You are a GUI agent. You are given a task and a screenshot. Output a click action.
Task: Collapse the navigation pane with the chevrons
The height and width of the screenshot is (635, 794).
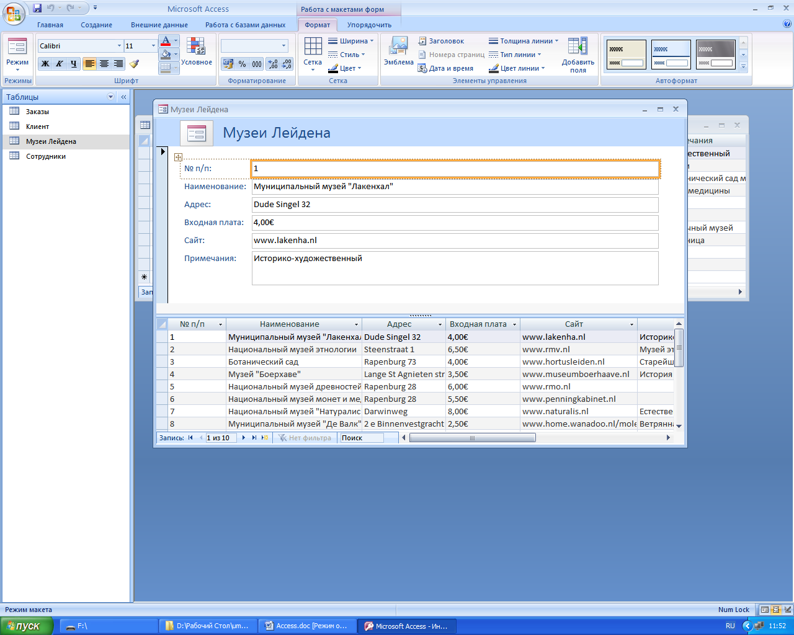click(123, 97)
